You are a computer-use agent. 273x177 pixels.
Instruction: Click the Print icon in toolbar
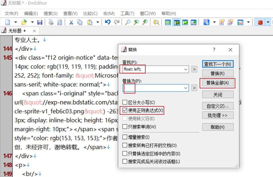point(51,22)
